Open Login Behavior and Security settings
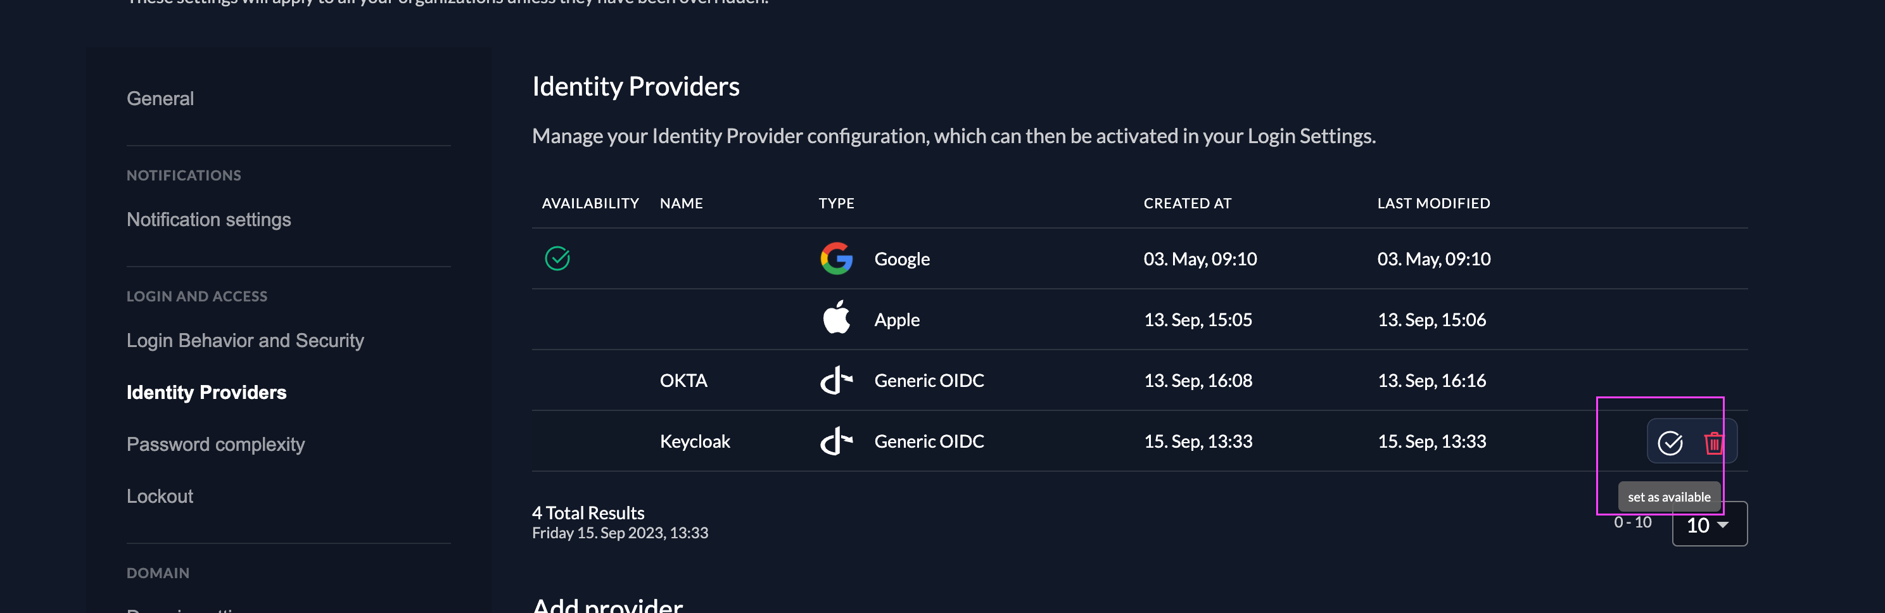1885x613 pixels. point(245,340)
